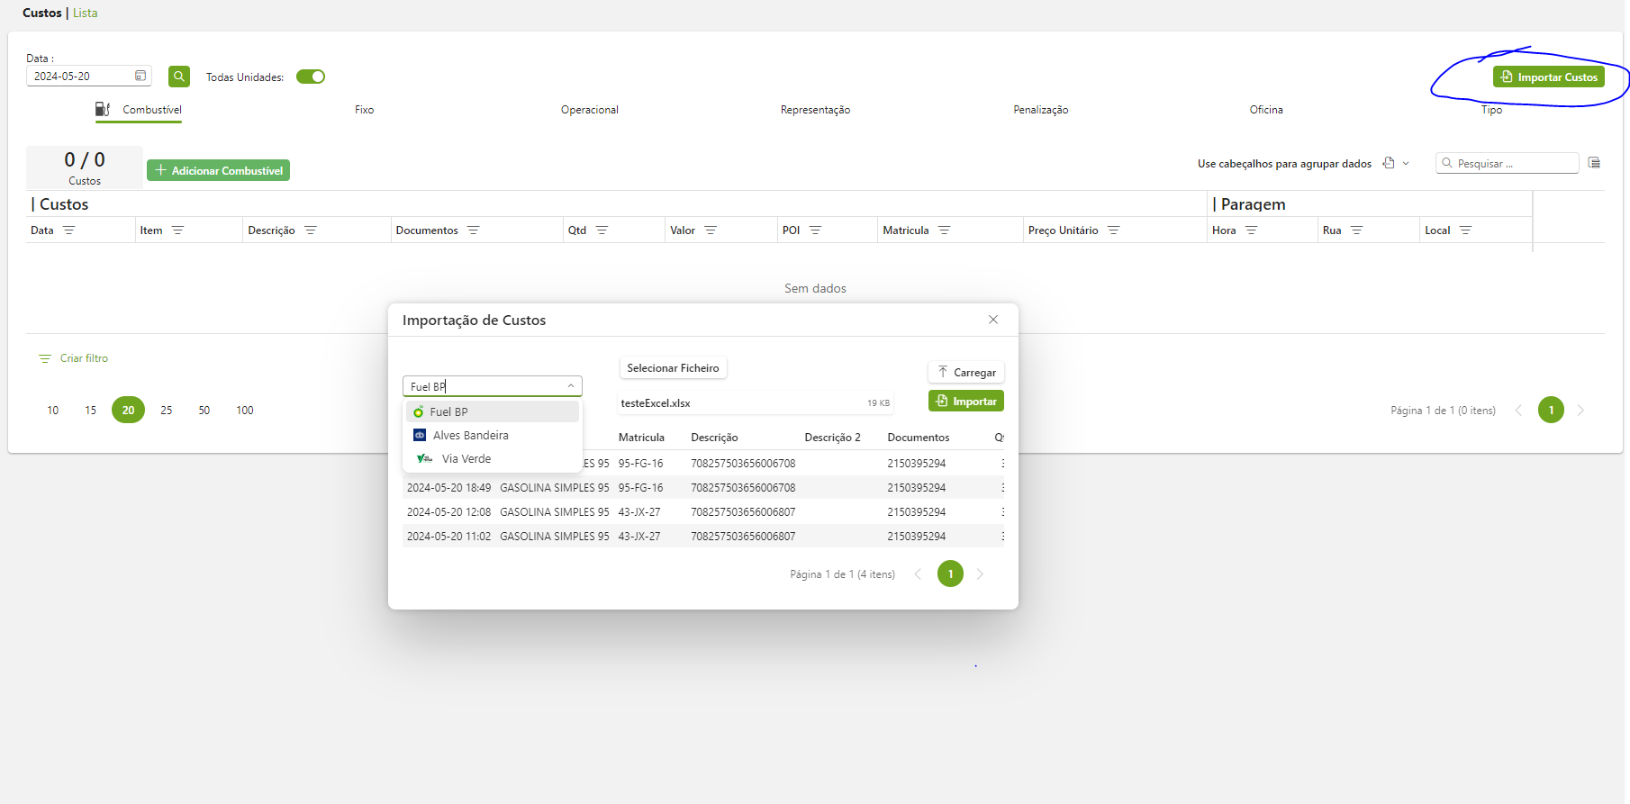Open filter menu on Valor column header

tap(711, 230)
